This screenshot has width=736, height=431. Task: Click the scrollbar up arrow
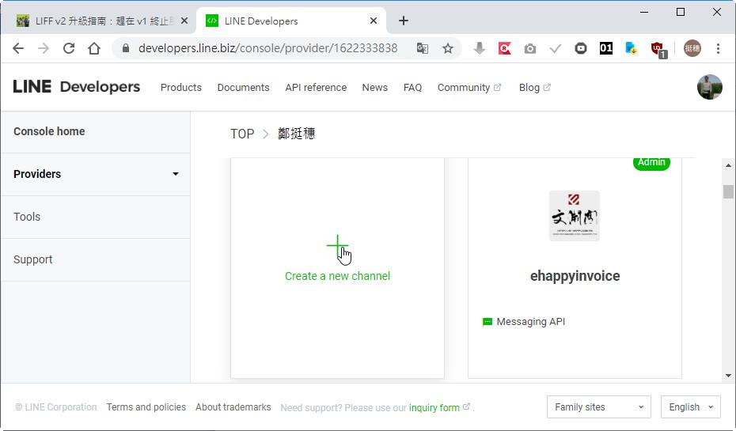728,165
